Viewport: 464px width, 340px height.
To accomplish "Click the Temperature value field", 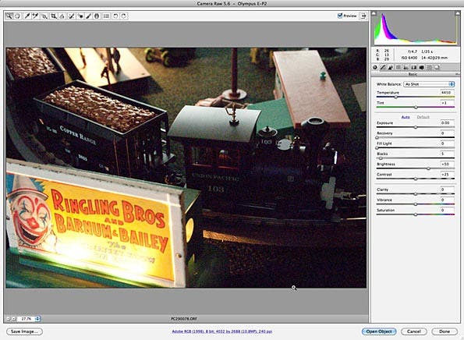I will (x=447, y=93).
